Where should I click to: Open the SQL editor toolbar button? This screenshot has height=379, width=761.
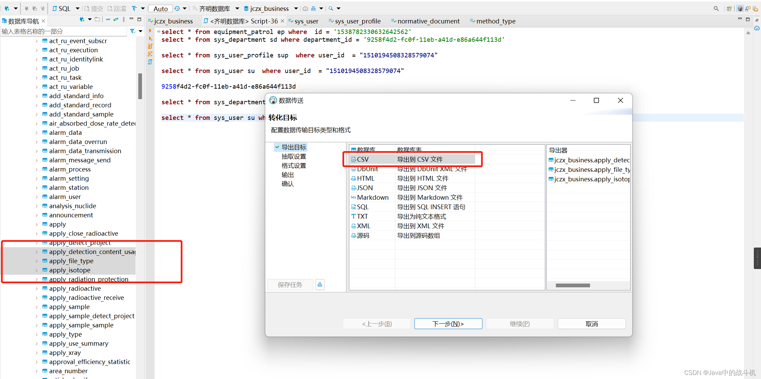pos(62,8)
